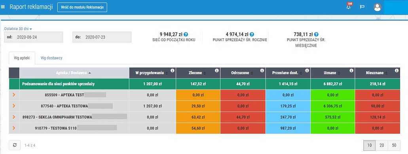Open notifications bell with 169 badge

coord(348,6)
